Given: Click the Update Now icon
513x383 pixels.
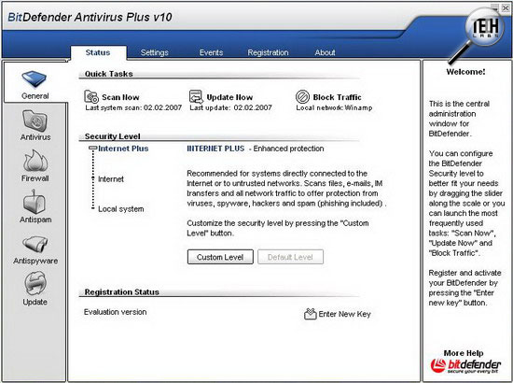Looking at the screenshot, I should click(x=196, y=96).
